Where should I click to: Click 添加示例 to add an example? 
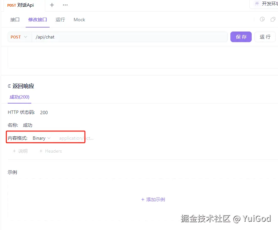(153, 199)
